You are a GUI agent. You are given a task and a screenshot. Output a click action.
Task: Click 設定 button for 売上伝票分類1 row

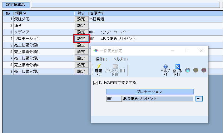click(81, 45)
